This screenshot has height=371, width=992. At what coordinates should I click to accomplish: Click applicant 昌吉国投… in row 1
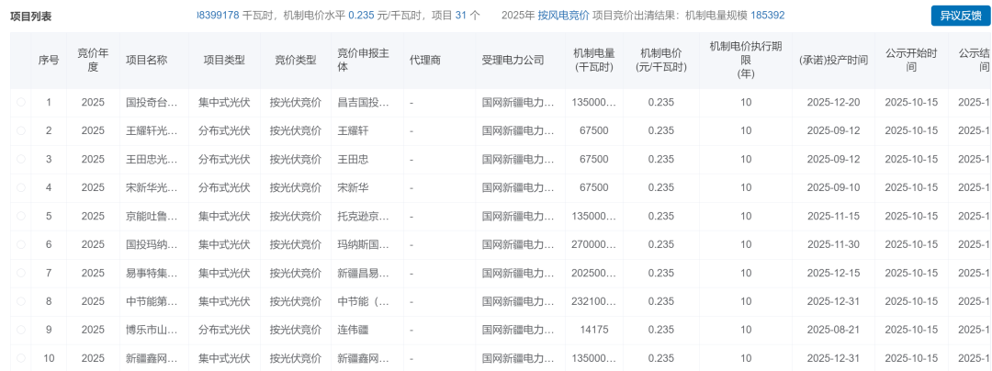[364, 102]
